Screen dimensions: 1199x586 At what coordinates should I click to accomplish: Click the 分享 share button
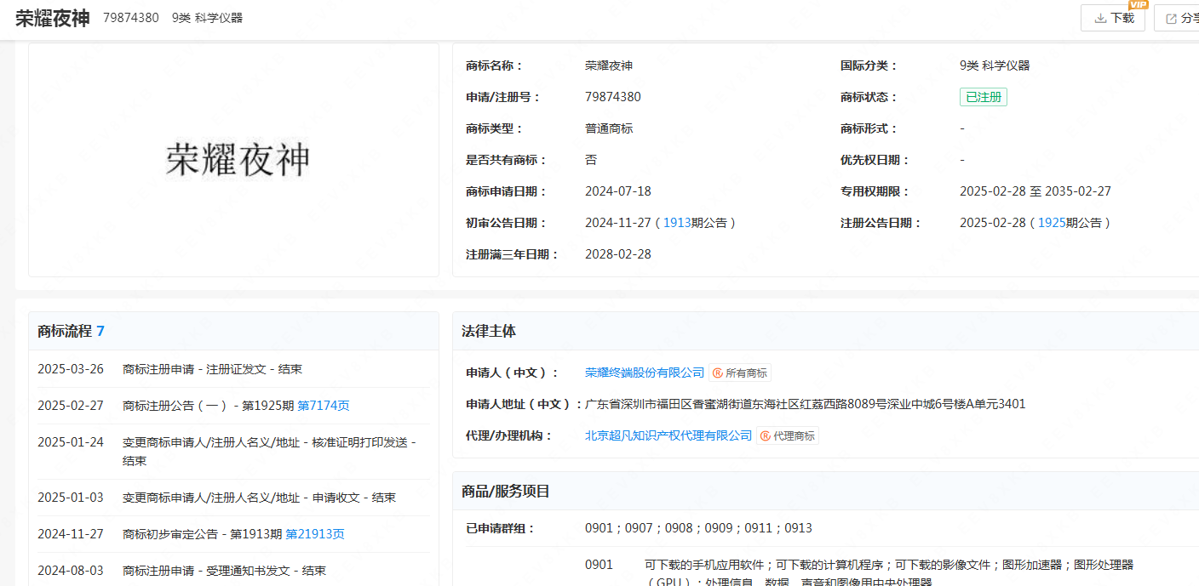tap(1178, 18)
